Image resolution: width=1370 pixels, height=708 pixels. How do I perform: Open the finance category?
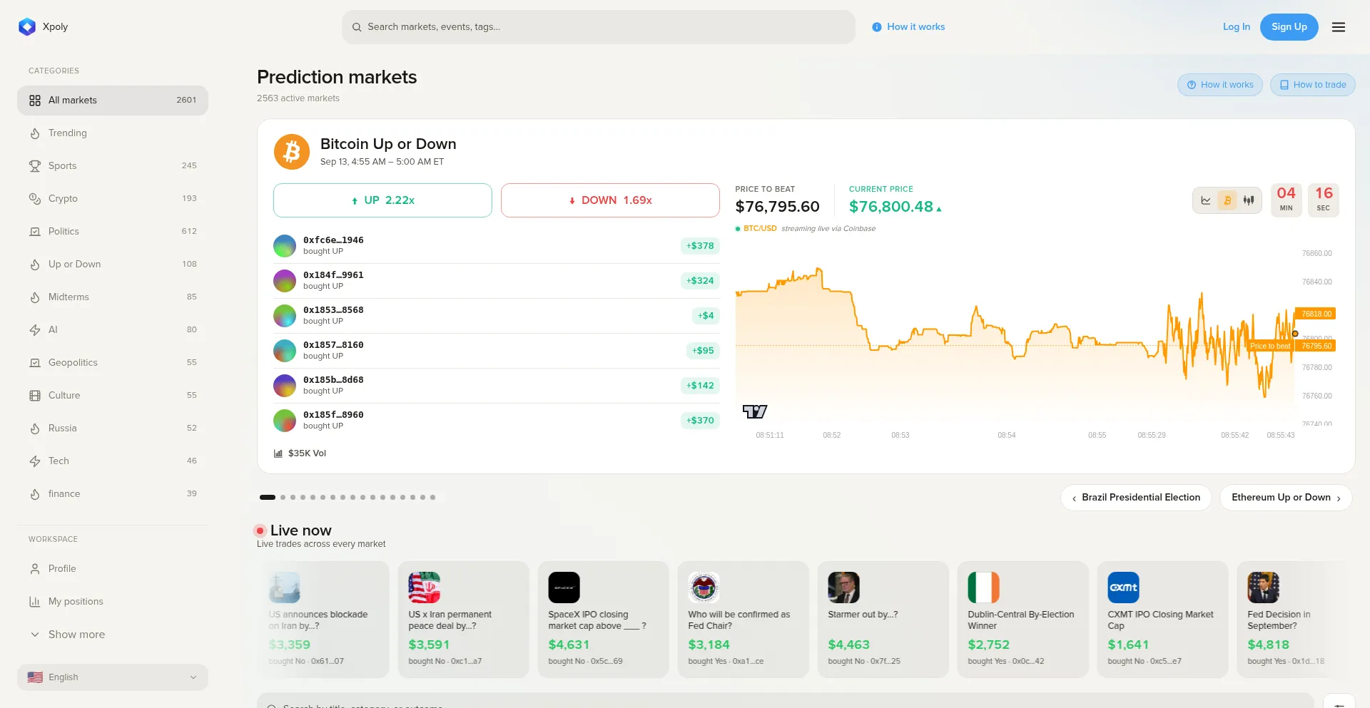pyautogui.click(x=113, y=494)
